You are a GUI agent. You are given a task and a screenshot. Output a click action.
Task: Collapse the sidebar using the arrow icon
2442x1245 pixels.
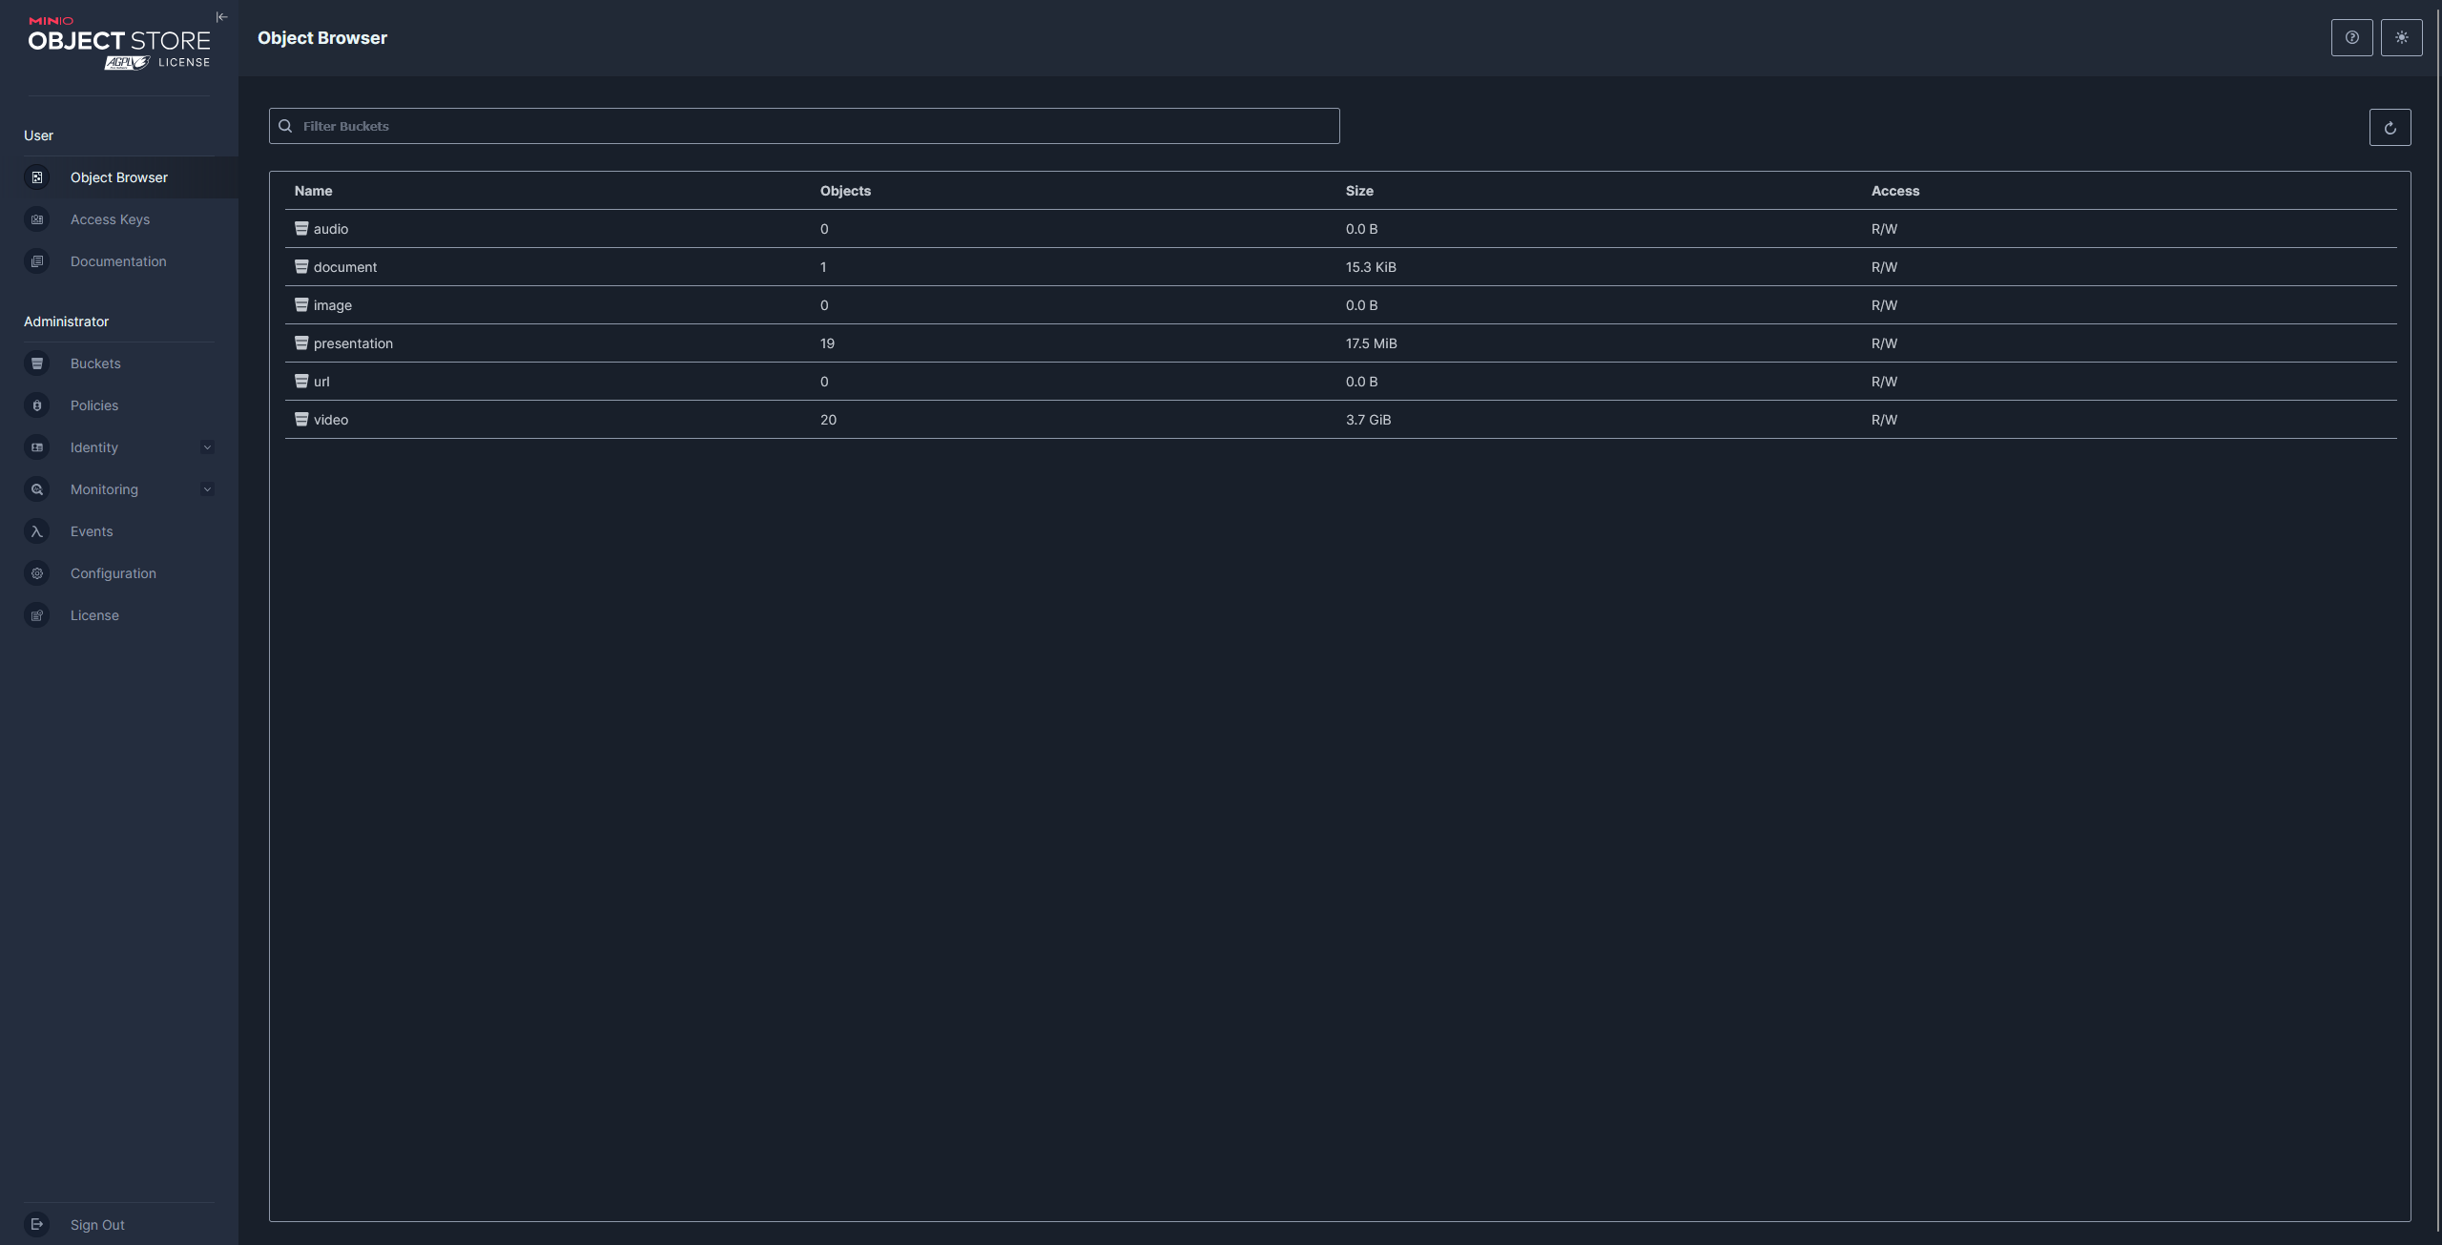tap(222, 17)
